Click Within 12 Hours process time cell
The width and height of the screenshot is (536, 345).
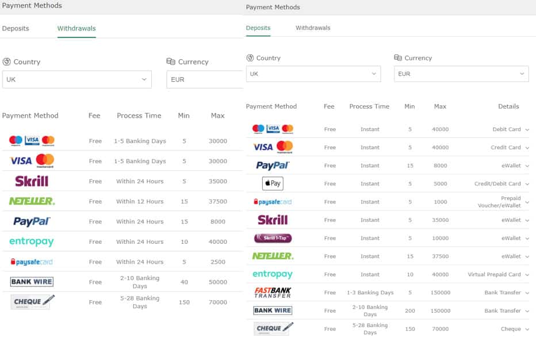pyautogui.click(x=140, y=201)
